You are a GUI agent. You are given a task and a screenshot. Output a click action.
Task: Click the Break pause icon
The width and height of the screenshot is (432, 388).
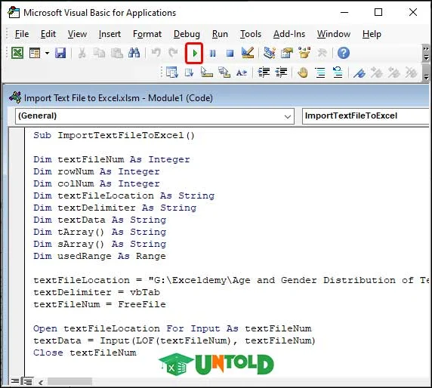pos(212,53)
